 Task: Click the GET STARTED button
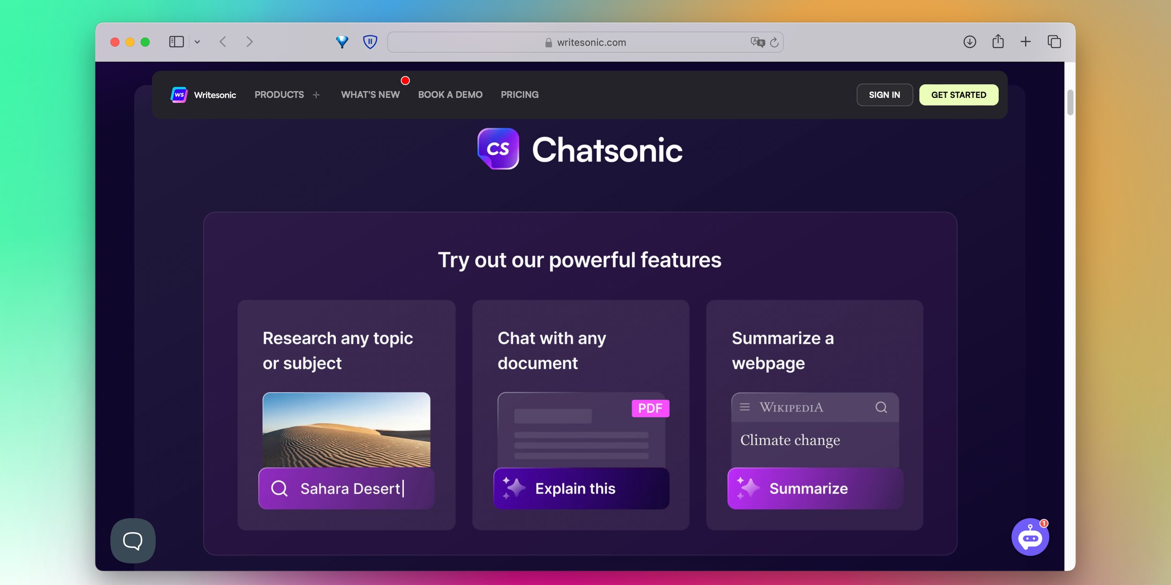(x=958, y=95)
